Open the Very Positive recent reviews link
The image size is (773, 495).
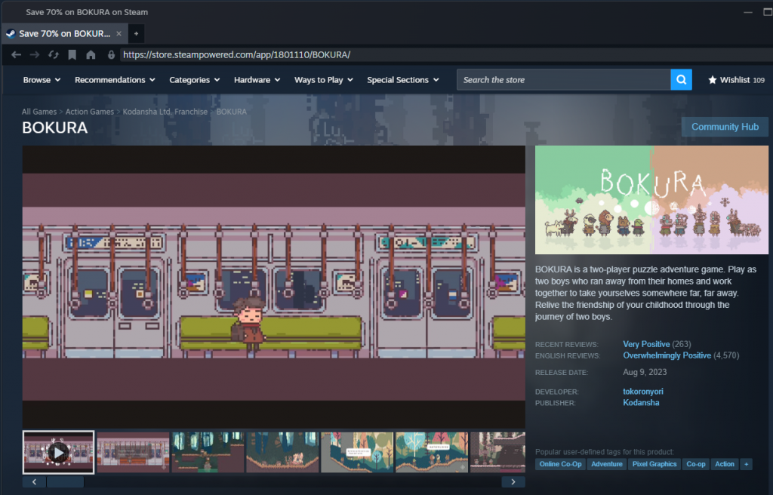coord(646,344)
